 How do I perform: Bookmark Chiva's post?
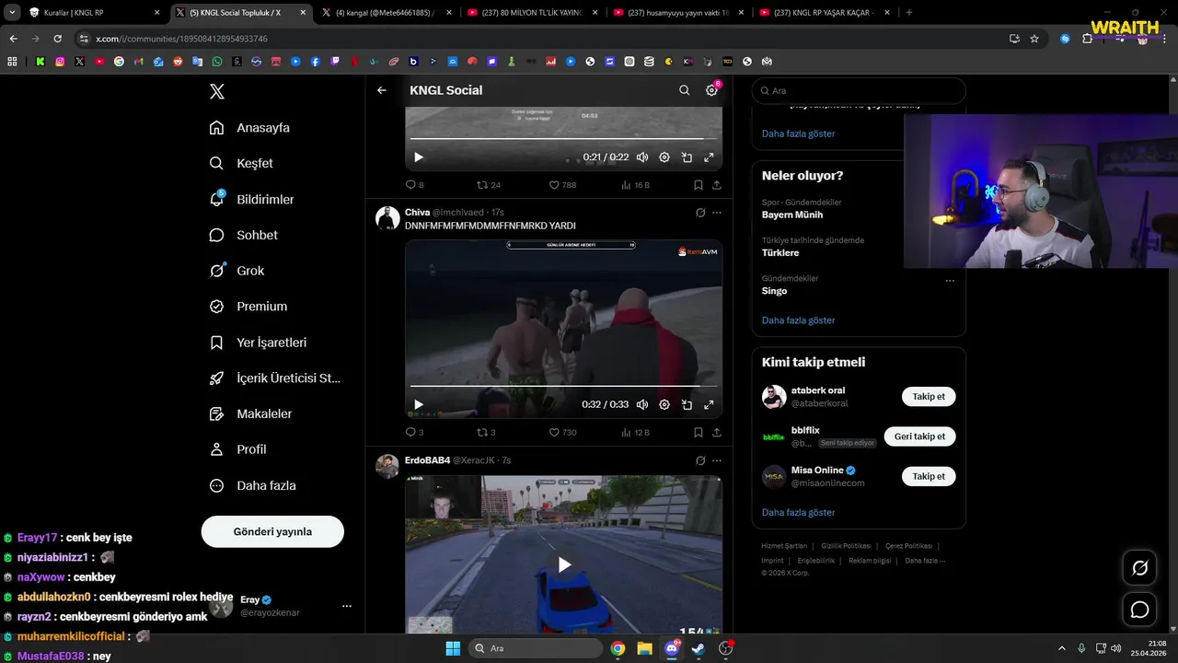click(x=699, y=433)
